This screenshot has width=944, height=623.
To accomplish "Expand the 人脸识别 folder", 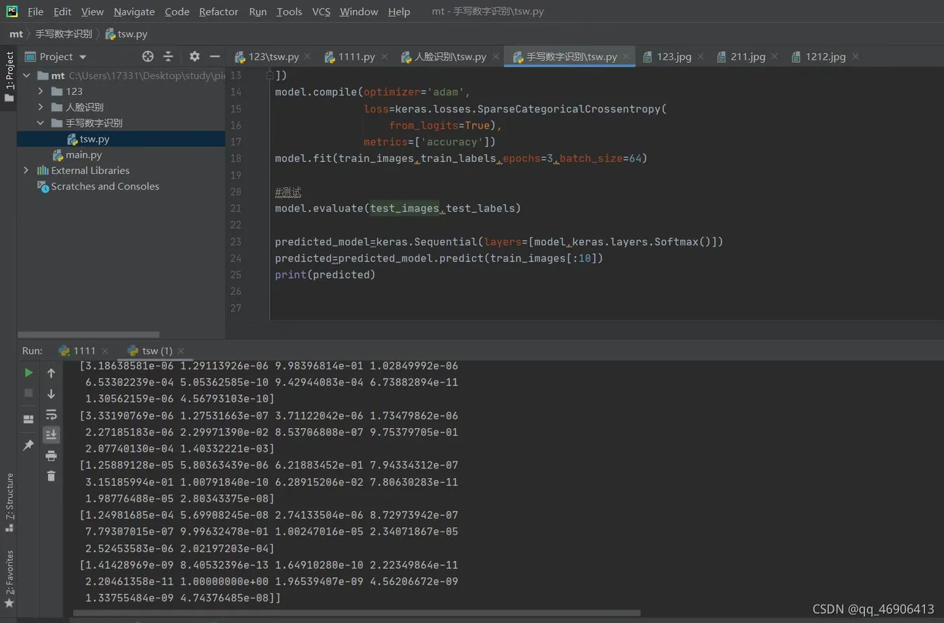I will pos(40,107).
